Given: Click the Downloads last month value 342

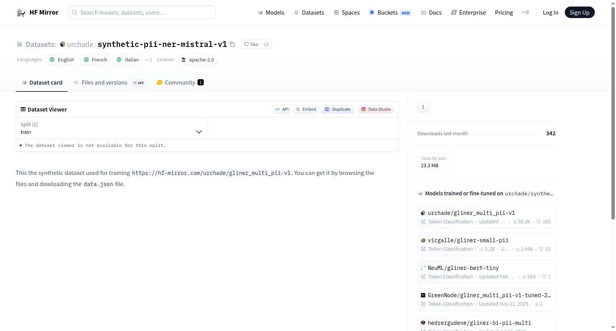Looking at the screenshot, I should click(551, 133).
